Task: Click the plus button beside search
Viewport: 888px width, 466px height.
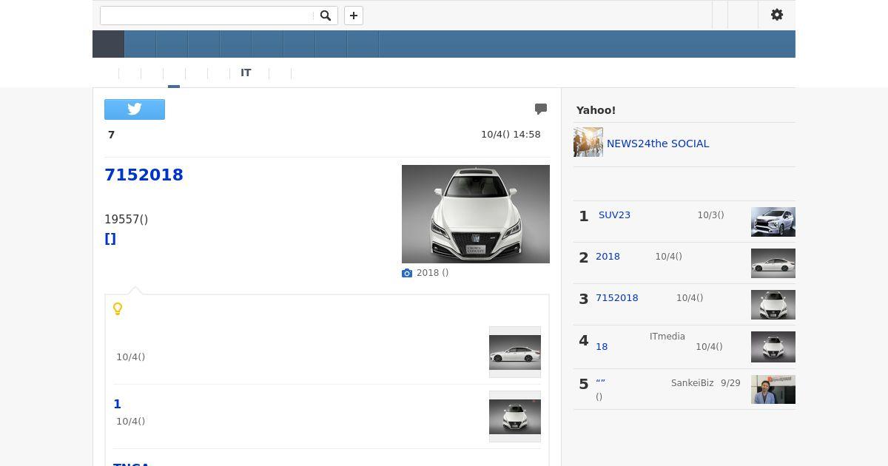Action: (x=354, y=16)
